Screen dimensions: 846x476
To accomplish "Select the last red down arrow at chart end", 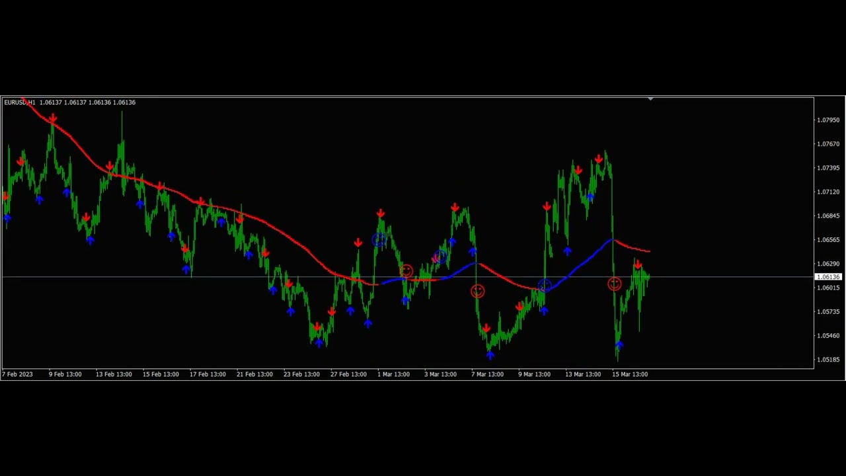I will pyautogui.click(x=638, y=265).
